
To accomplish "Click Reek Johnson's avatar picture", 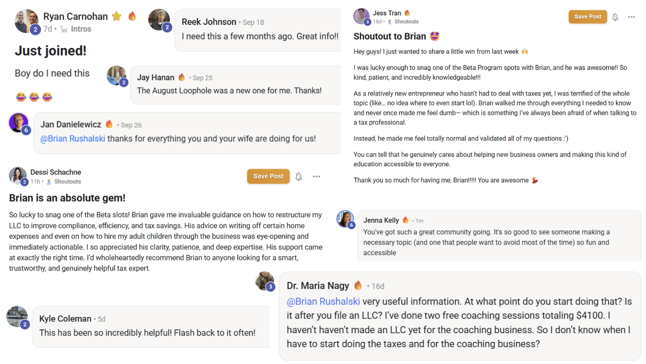I will (159, 20).
